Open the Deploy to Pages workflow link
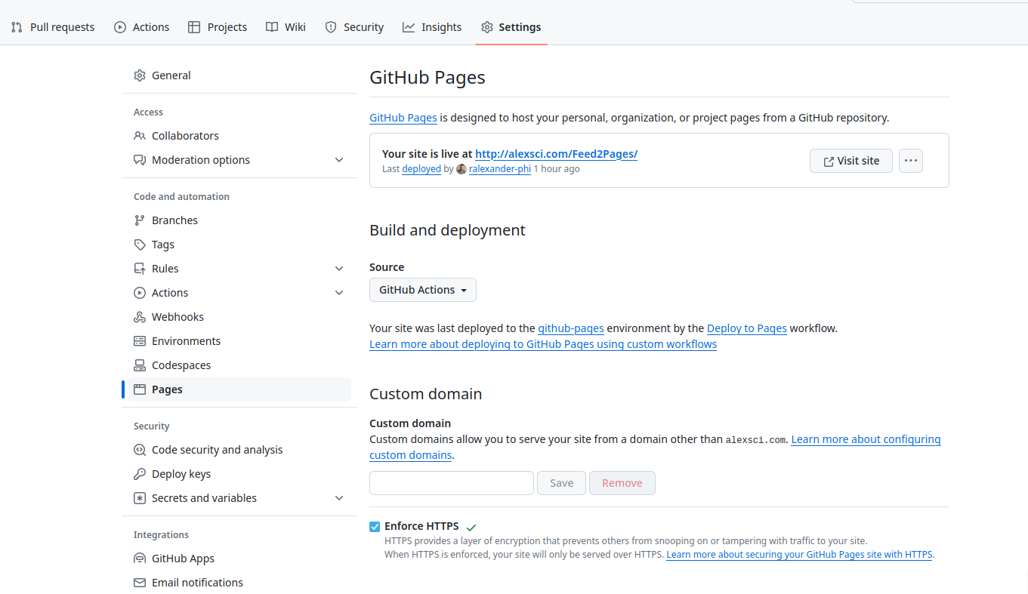This screenshot has width=1028, height=594. 747,328
